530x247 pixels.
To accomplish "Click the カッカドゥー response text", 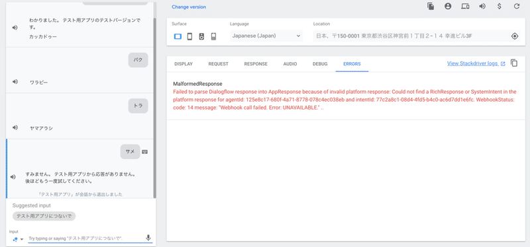I will click(x=43, y=37).
